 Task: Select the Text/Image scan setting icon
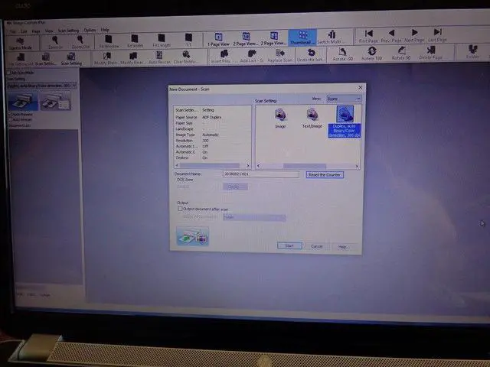click(x=312, y=119)
